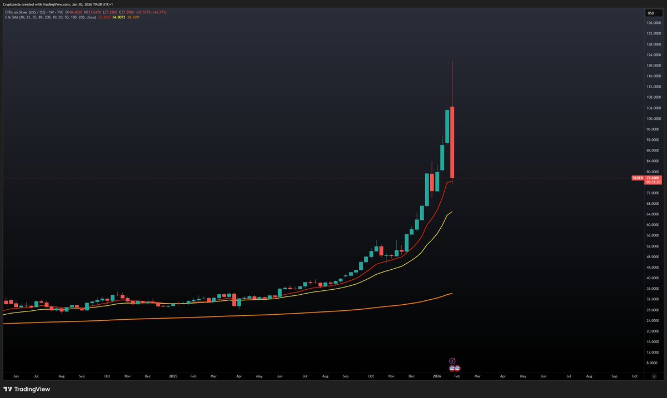Click the low value L75.2806
Screen dimensions: 667x398
111,12
